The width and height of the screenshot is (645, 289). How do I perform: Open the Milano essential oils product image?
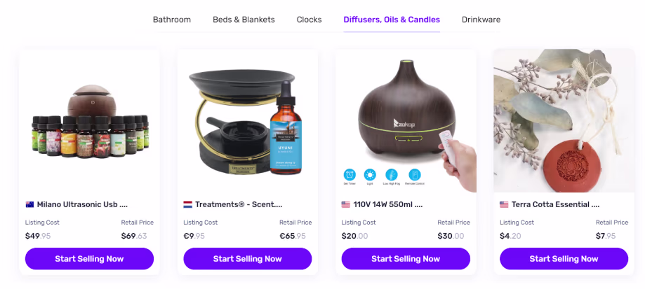(89, 121)
